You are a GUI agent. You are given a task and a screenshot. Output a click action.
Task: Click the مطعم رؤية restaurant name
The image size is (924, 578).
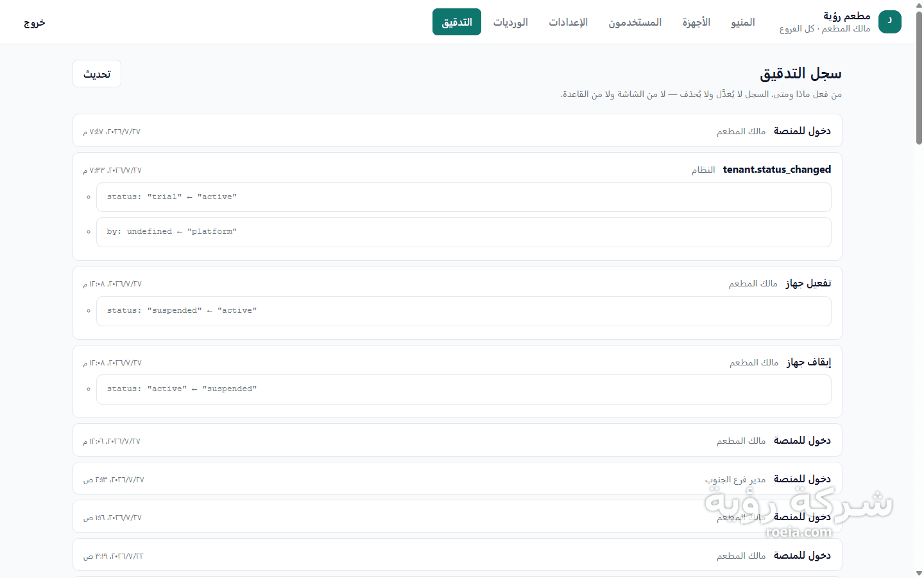point(847,16)
